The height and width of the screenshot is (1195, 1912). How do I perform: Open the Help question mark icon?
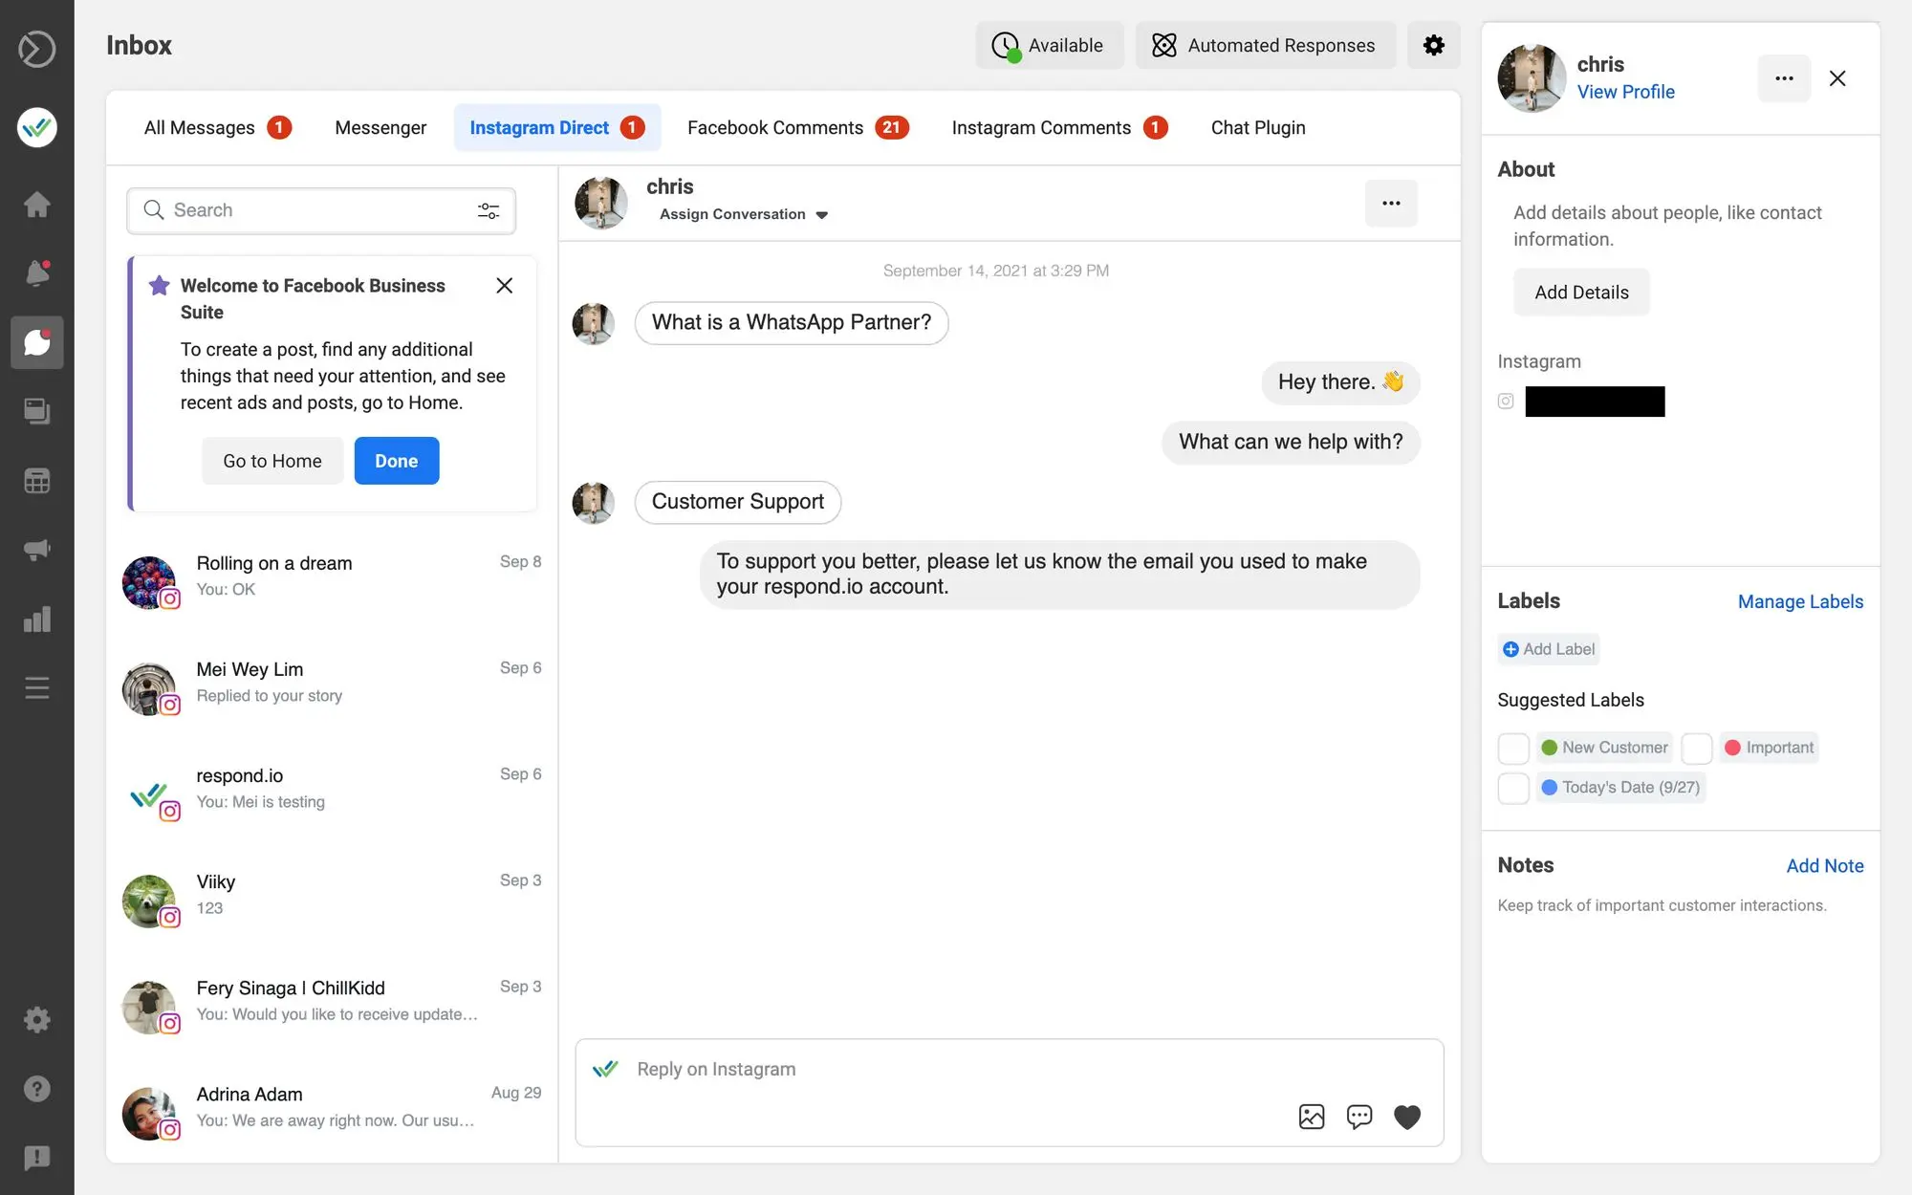pos(36,1089)
